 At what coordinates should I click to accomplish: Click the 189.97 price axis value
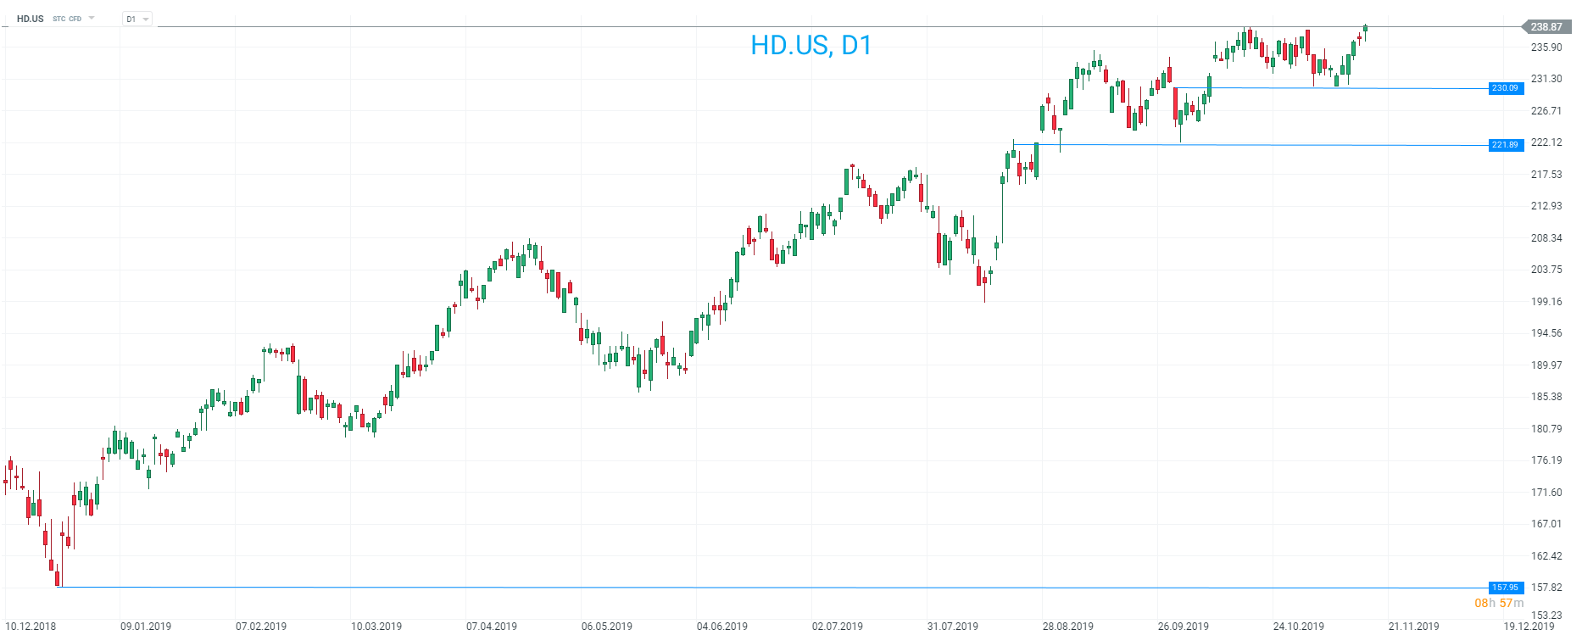pos(1546,365)
